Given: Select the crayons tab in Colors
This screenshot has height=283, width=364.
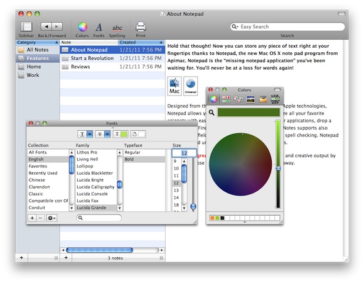Looking at the screenshot, I should pyautogui.click(x=263, y=99).
